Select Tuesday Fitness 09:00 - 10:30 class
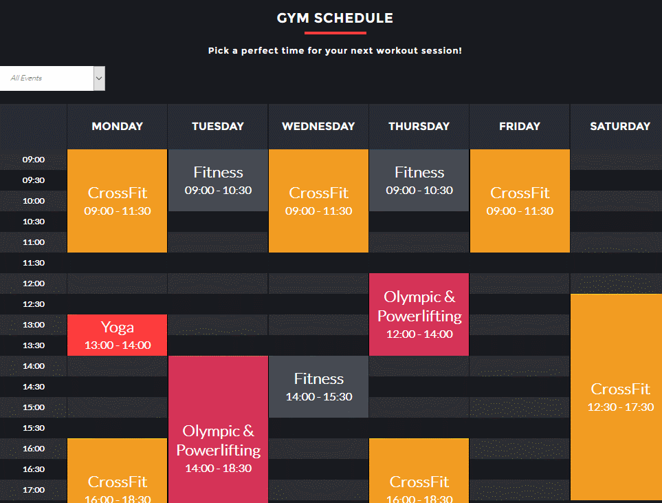This screenshot has width=662, height=503. 219,180
